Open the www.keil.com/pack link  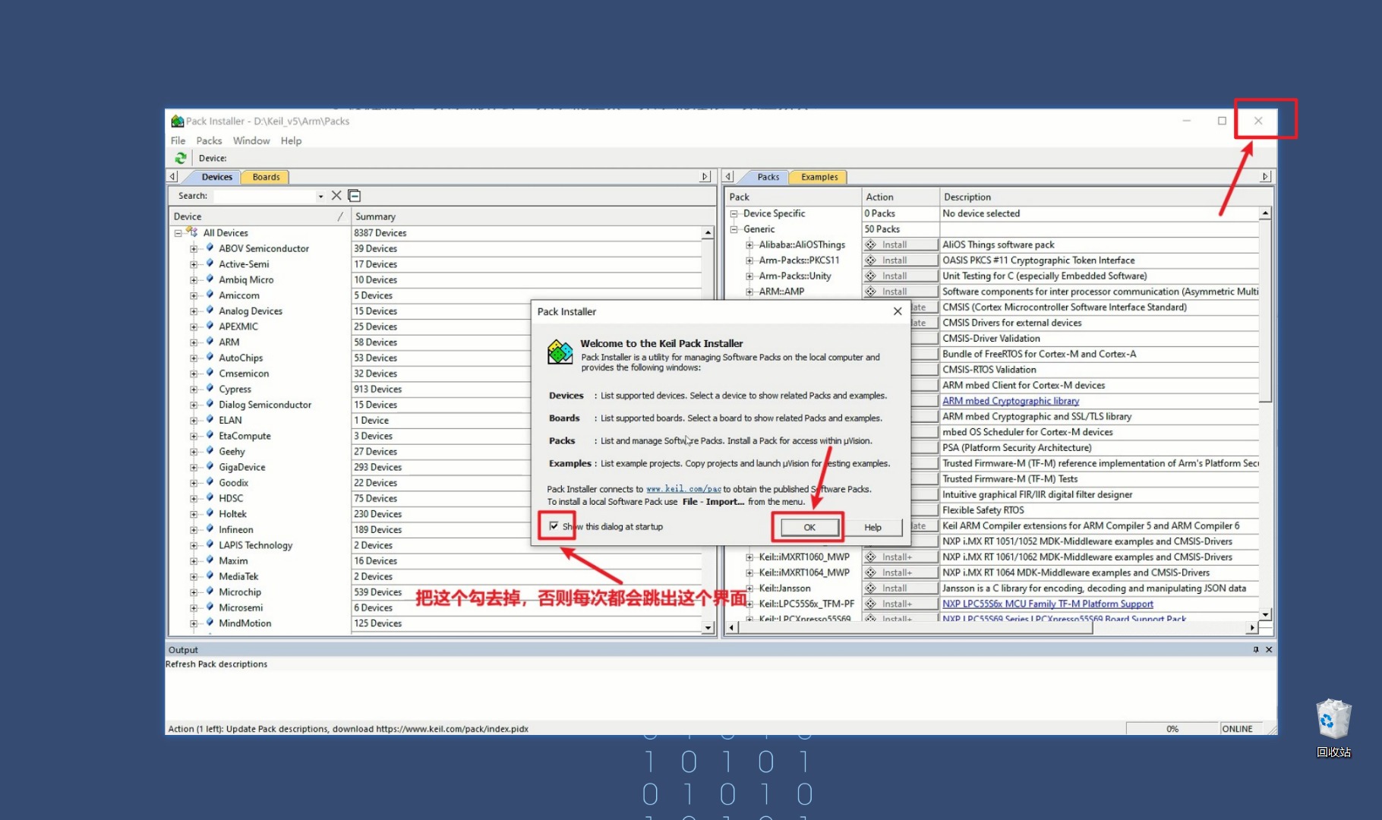click(683, 489)
